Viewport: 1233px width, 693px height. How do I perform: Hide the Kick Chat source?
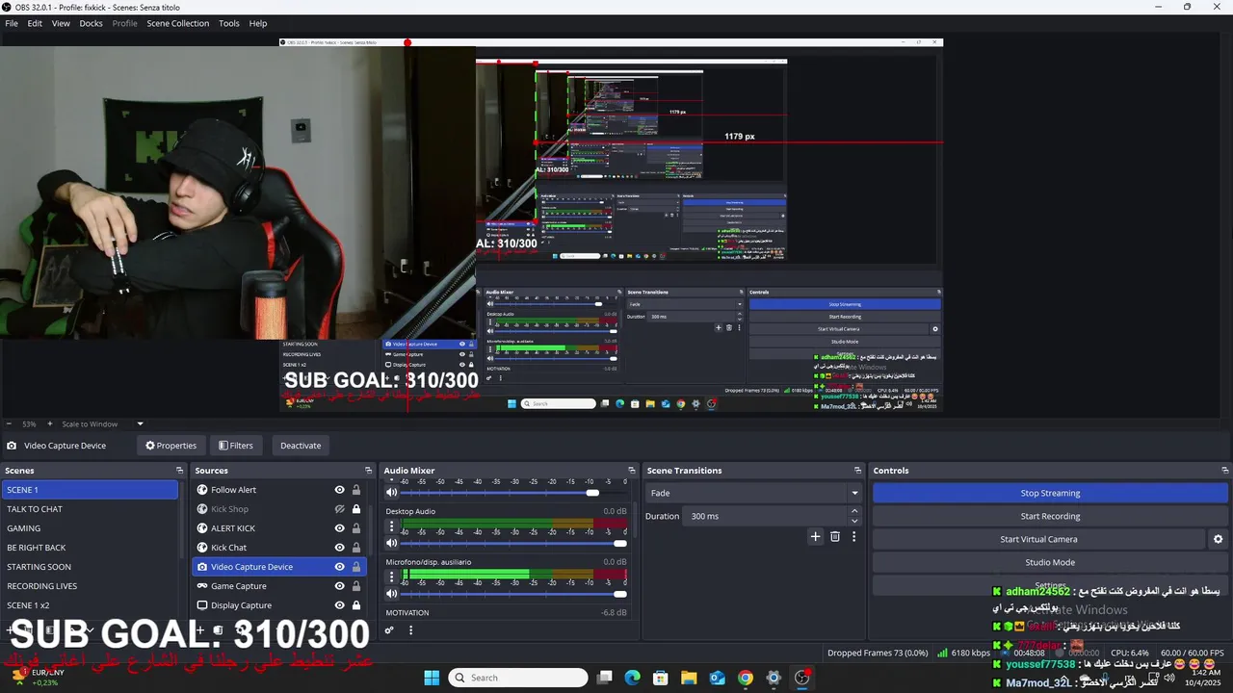[x=339, y=548]
